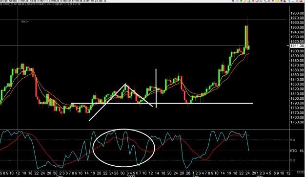The image size is (305, 177).
Task: Select the 1830.00 price axis label
Action: tap(297, 84)
